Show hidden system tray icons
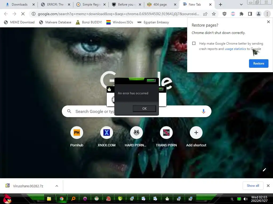The width and height of the screenshot is (273, 204). click(x=232, y=199)
